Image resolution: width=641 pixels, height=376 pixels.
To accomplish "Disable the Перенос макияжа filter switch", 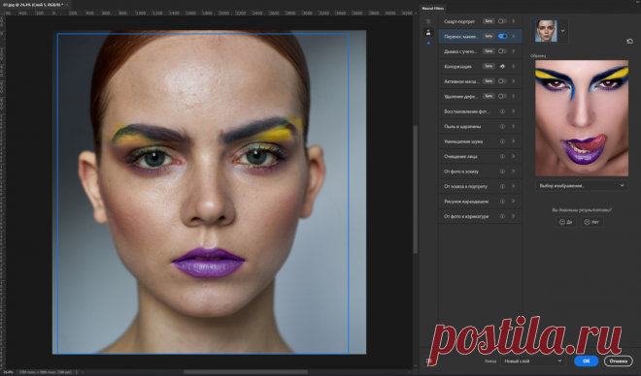I will [502, 36].
